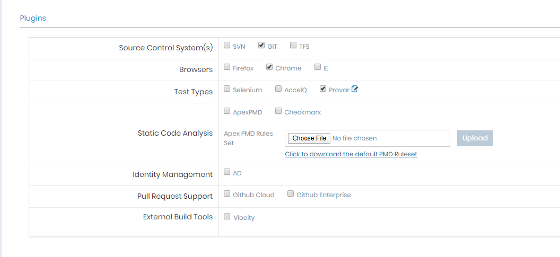Untick the Provar test type checkbox
The image size is (560, 257).
(x=323, y=89)
